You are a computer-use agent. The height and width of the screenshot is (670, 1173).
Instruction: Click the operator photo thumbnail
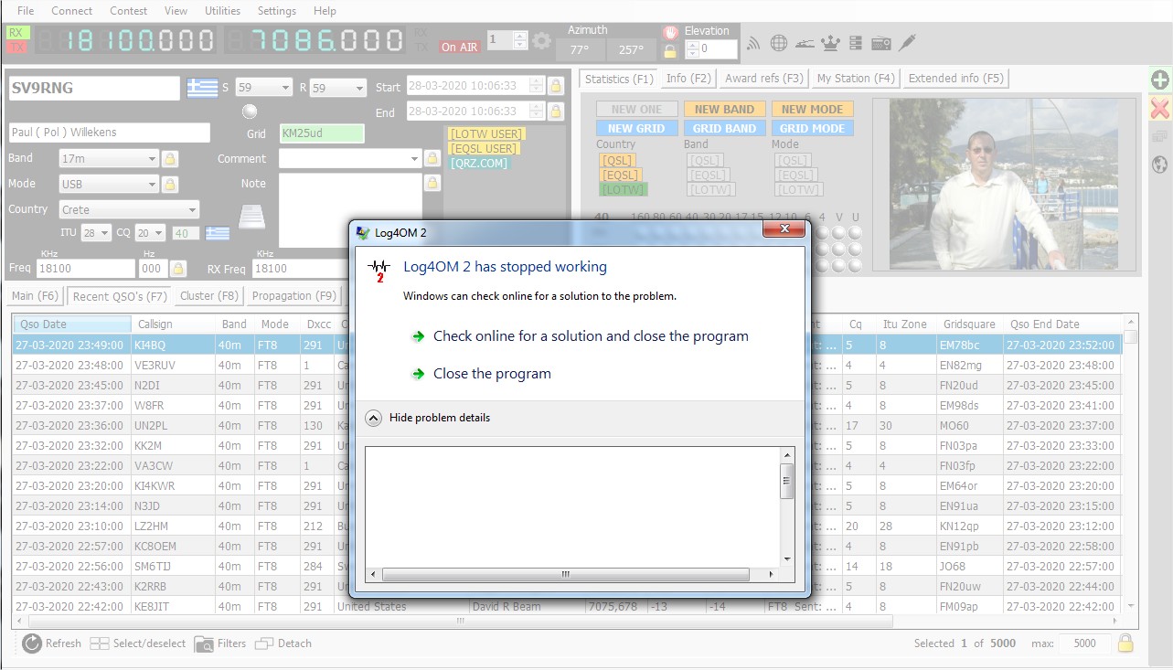pos(1005,185)
